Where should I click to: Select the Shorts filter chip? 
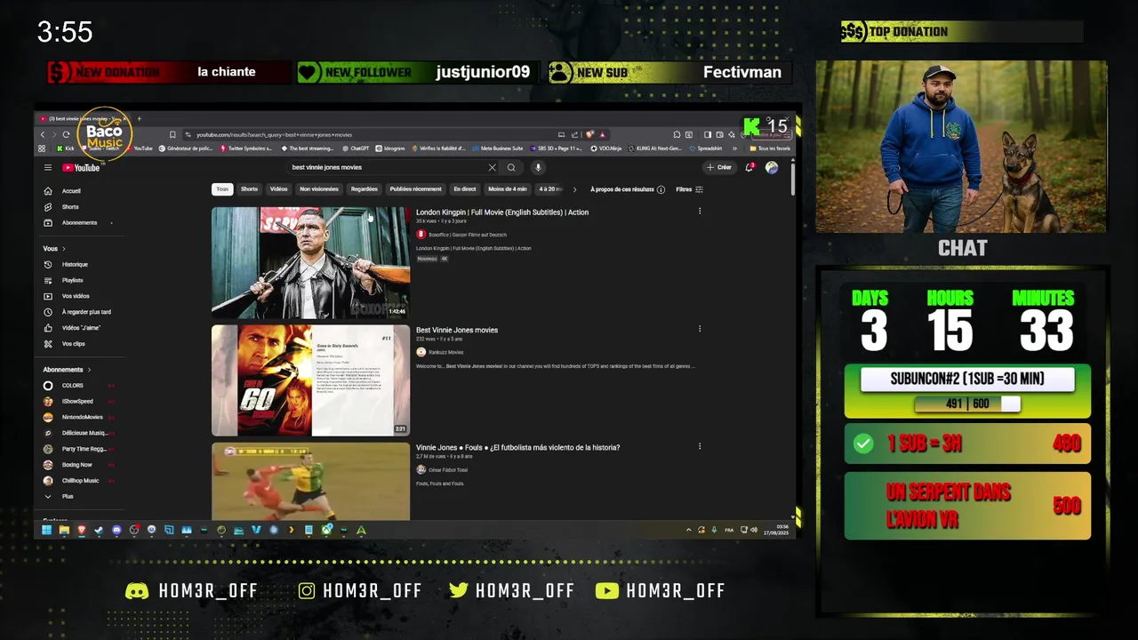(250, 189)
